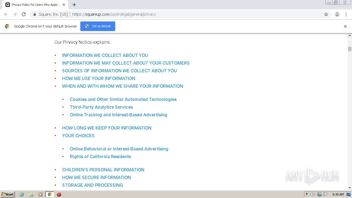The width and height of the screenshot is (352, 198).
Task: Open INFORMATION WE MAY COLLECT ABOUT YOUR CUSTOMERS
Action: point(126,63)
